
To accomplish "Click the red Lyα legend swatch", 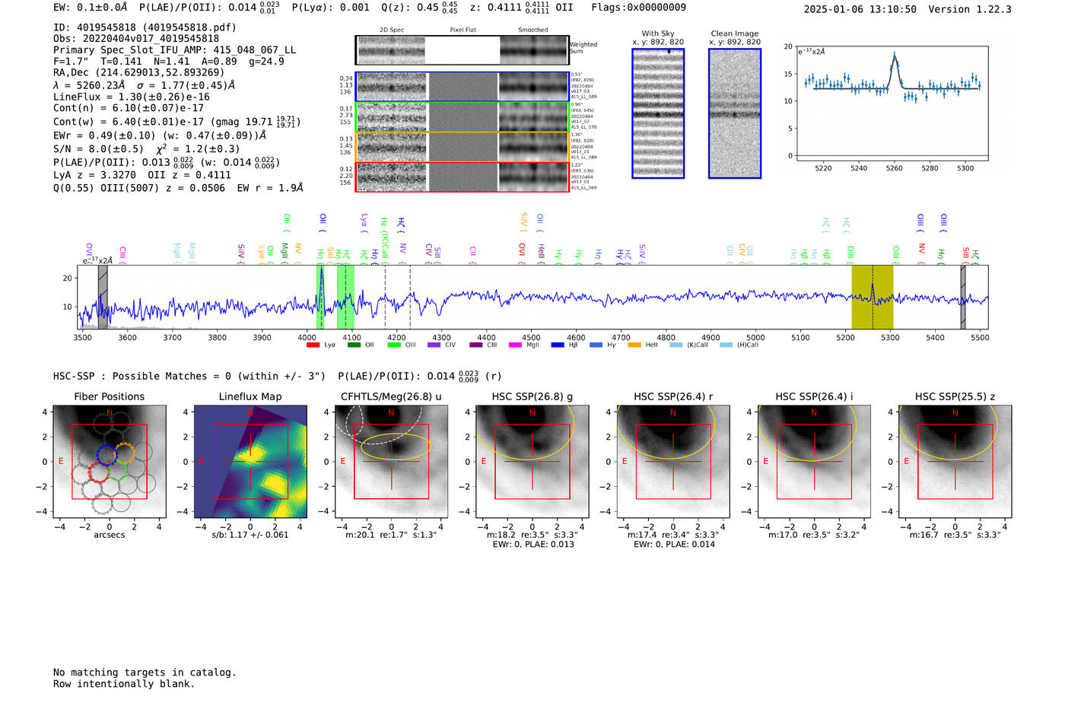I will click(x=313, y=345).
